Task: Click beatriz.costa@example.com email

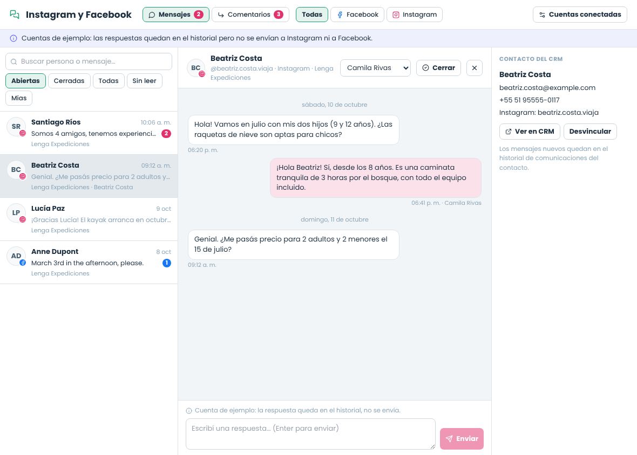Action: [547, 87]
